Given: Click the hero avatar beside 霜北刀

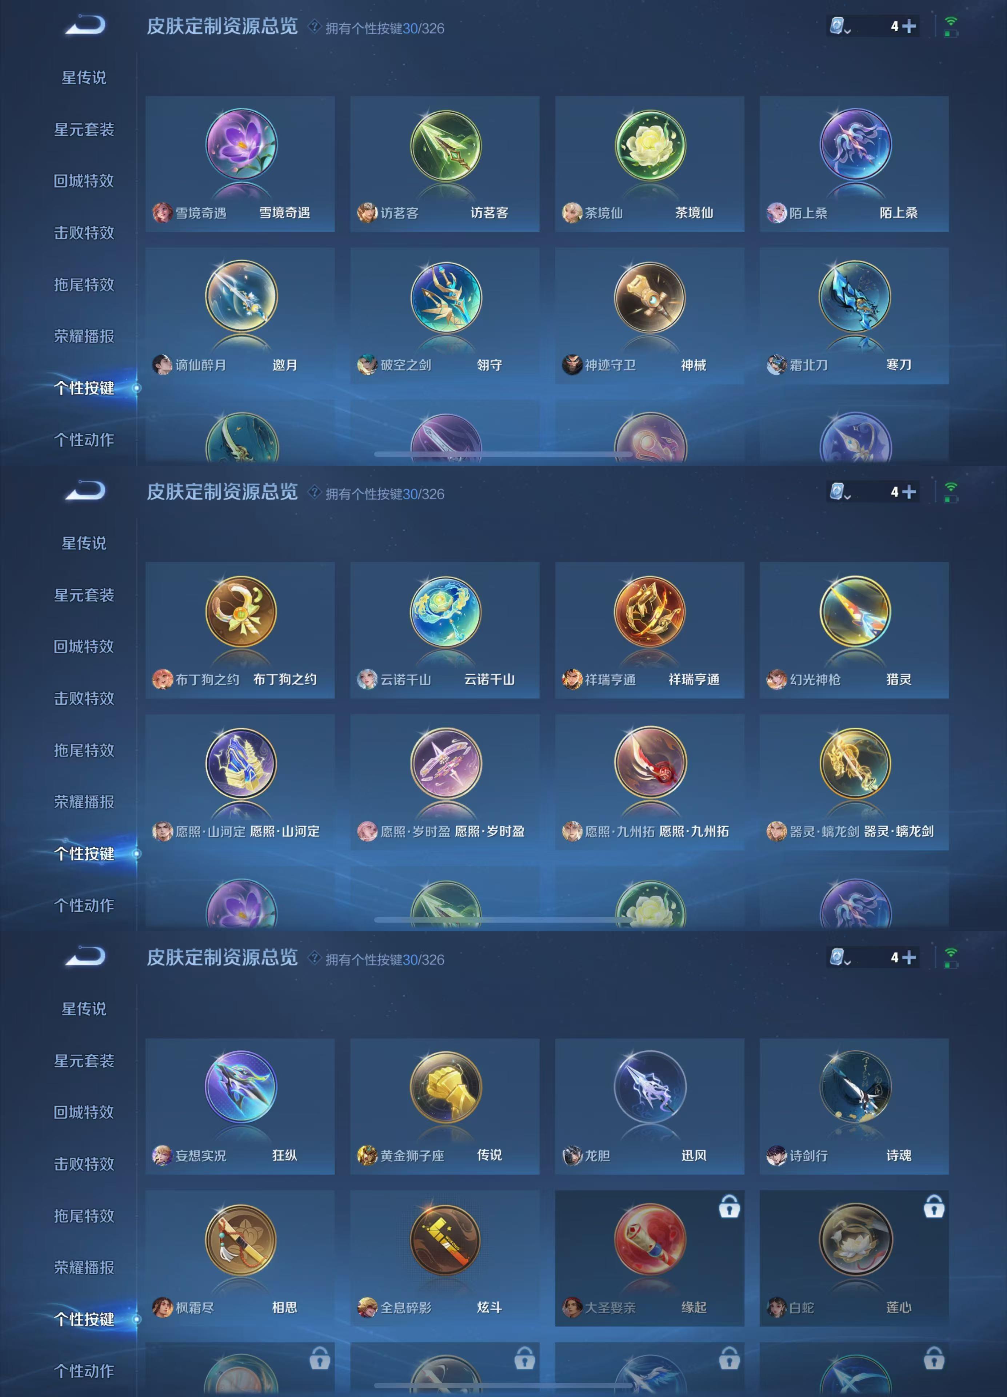Looking at the screenshot, I should (776, 365).
